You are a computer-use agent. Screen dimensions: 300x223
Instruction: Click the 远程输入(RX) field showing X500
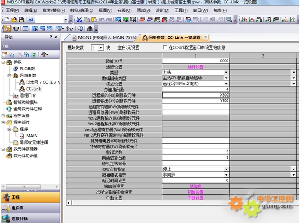195,95
